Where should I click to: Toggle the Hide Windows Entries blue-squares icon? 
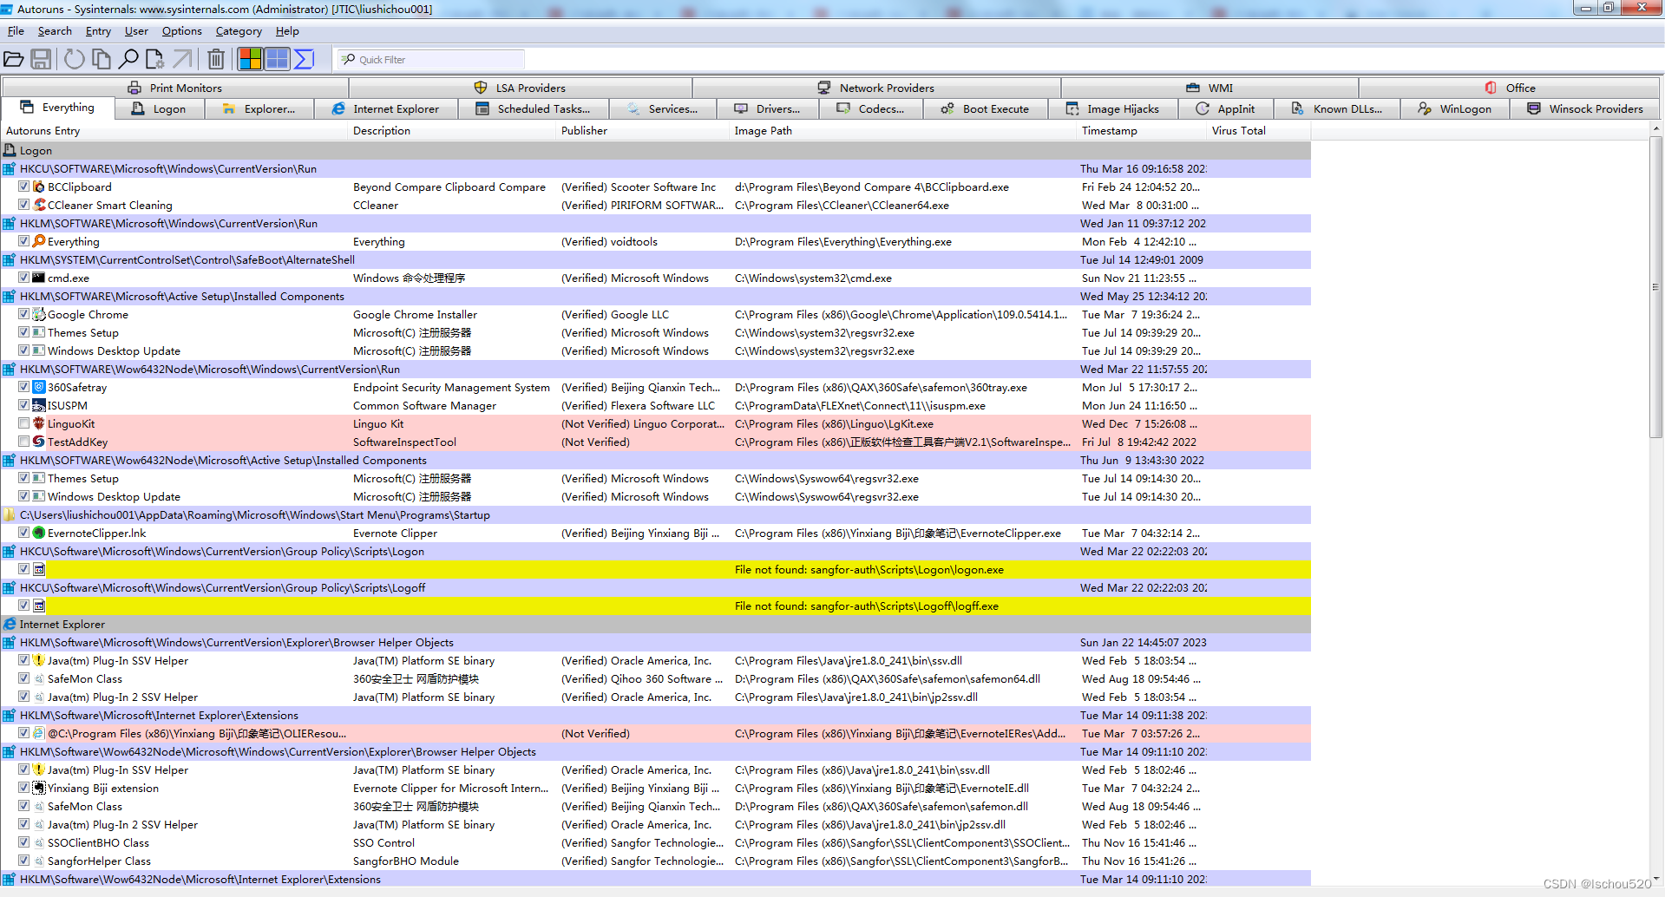pos(277,59)
